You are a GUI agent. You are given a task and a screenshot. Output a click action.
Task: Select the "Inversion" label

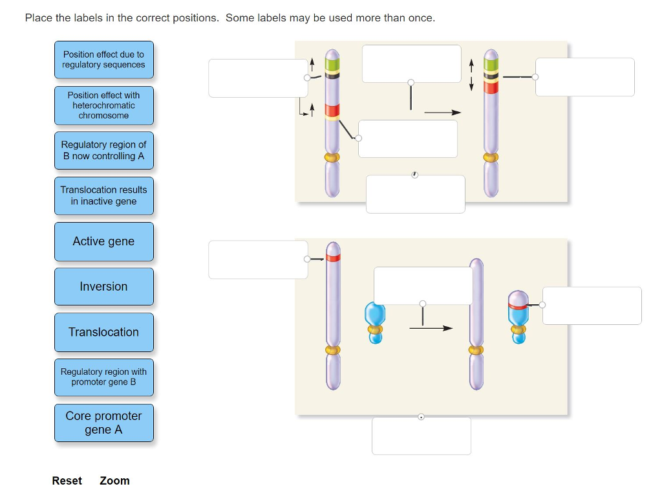103,286
